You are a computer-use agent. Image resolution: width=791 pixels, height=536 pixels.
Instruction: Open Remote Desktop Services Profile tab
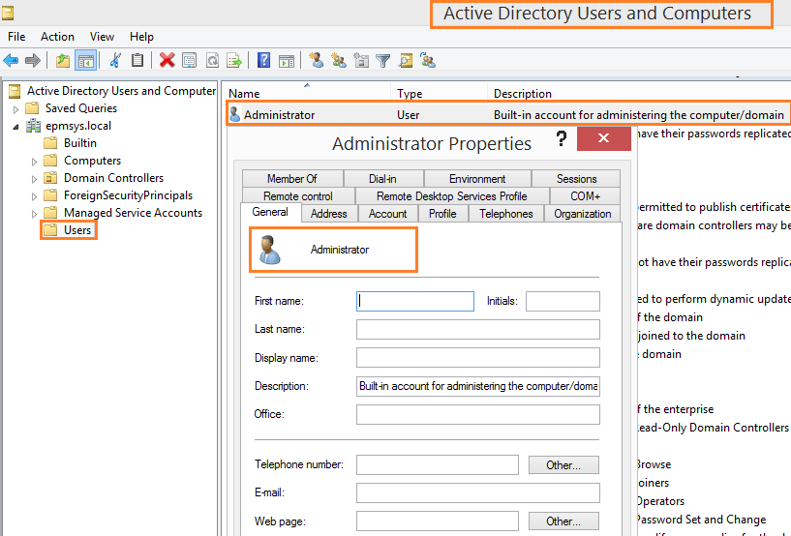pyautogui.click(x=452, y=196)
